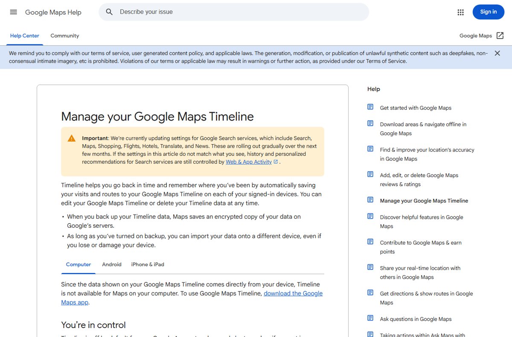Click the Google Maps external link icon
Image resolution: width=512 pixels, height=337 pixels.
[500, 36]
